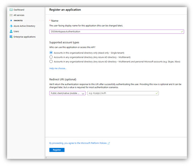This screenshot has width=194, height=166.
Task: Open Azure Active Directory diamond icon
Action: click(11, 26)
